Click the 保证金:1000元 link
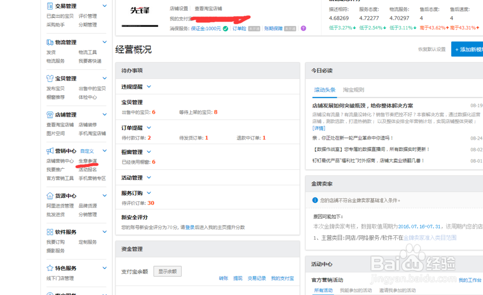Viewport: 483px width, 295px height. [206, 28]
